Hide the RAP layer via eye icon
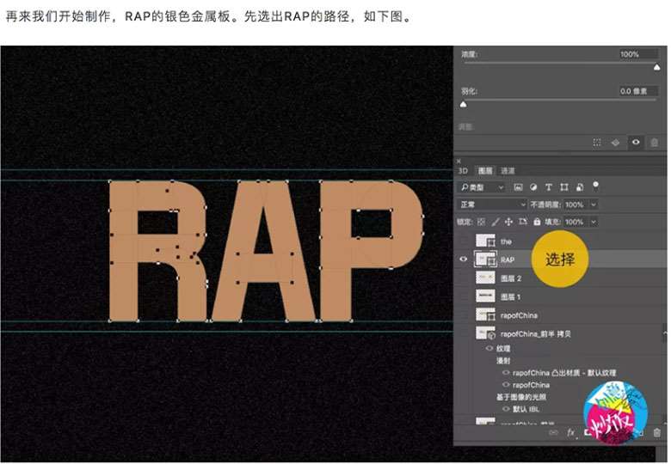The width and height of the screenshot is (671, 464). click(x=463, y=259)
